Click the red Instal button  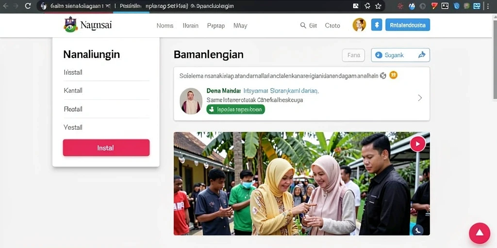click(x=106, y=148)
